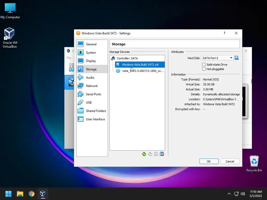Open Oracle VM VirtualBox desktop shortcut
This screenshot has width=267, height=200.
coord(10,38)
